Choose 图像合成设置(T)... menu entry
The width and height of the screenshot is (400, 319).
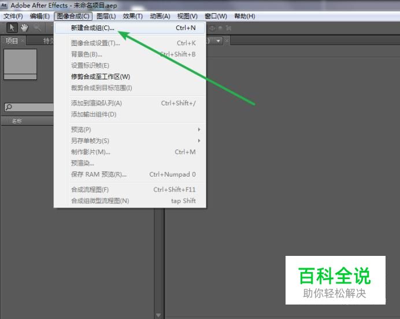130,43
